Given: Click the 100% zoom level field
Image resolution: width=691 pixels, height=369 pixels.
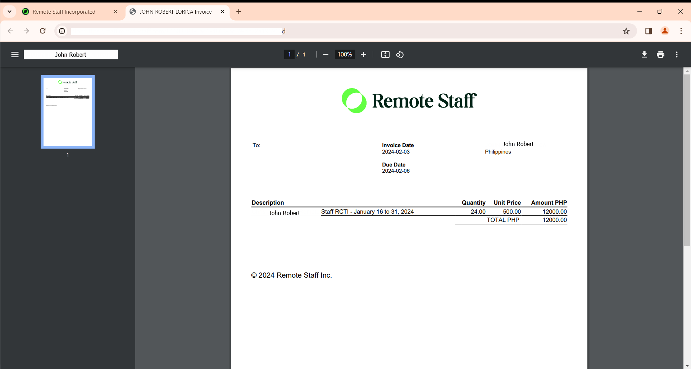Looking at the screenshot, I should click(345, 55).
